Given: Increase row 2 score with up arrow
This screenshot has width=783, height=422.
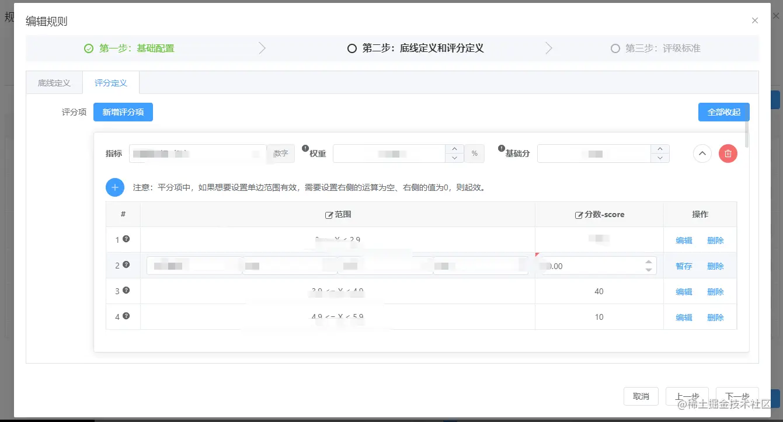Looking at the screenshot, I should coord(648,262).
